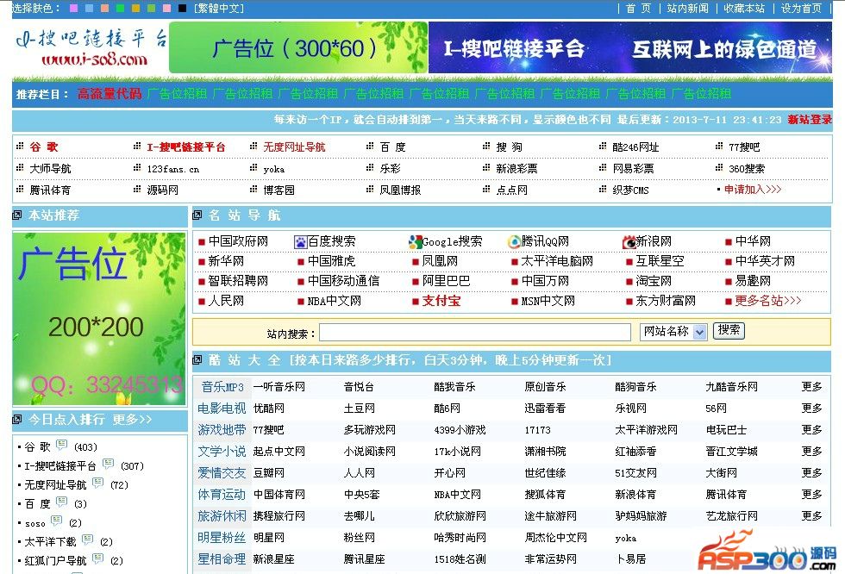The width and height of the screenshot is (845, 574).
Task: Select the salmon skin color swatch
Action: [x=104, y=8]
